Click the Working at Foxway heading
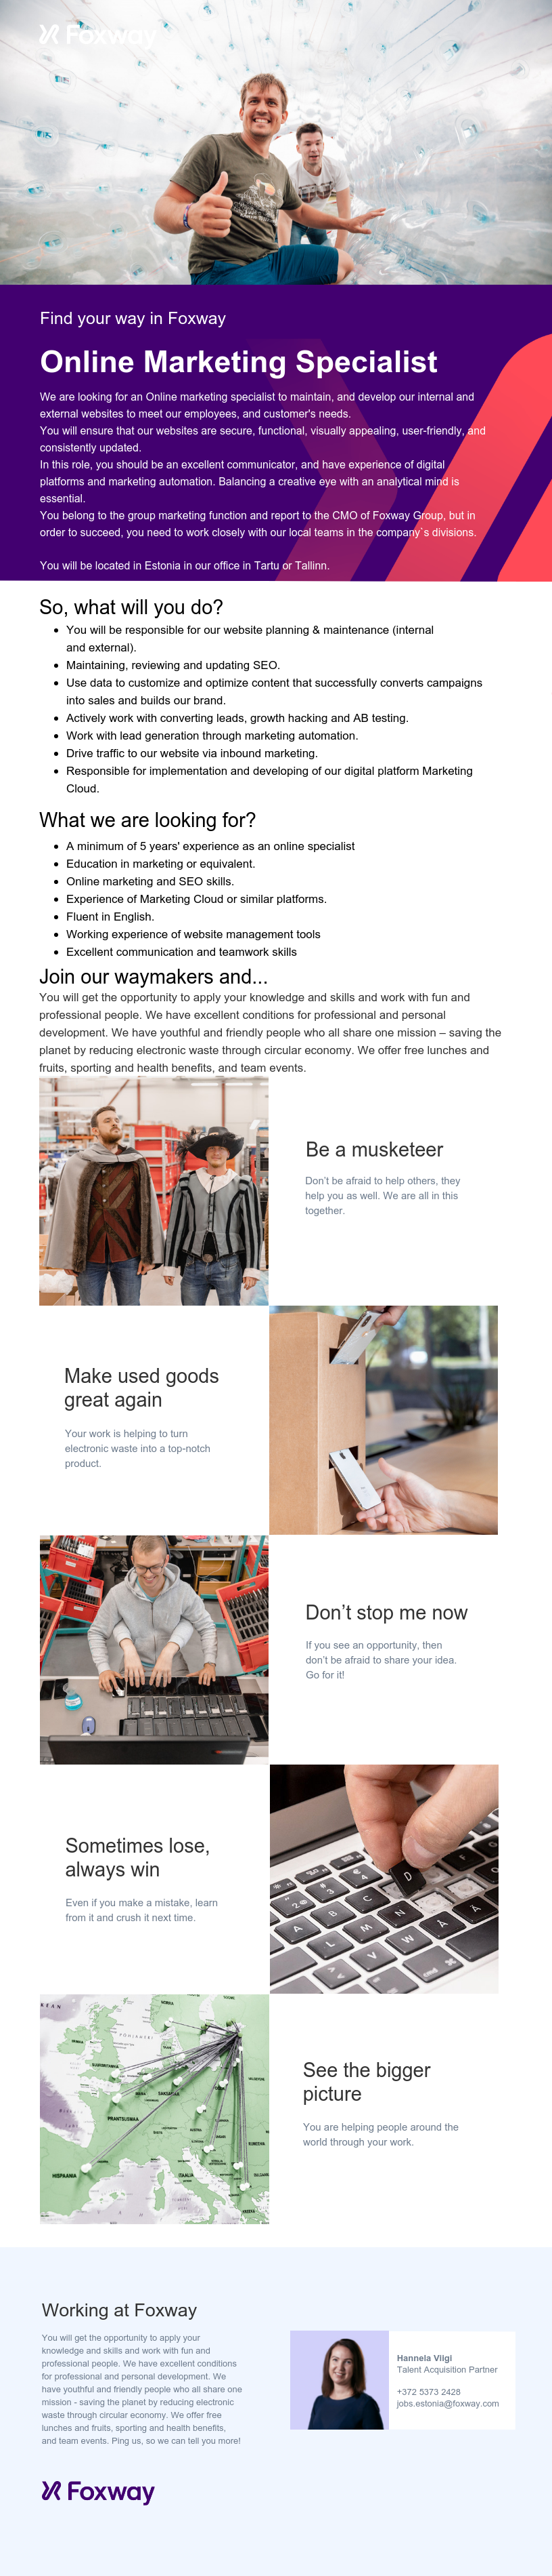552x2576 pixels. click(x=119, y=2310)
